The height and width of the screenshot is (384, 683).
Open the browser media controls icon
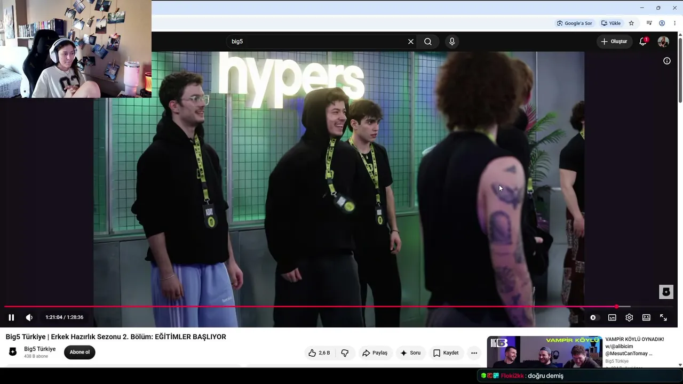(649, 23)
